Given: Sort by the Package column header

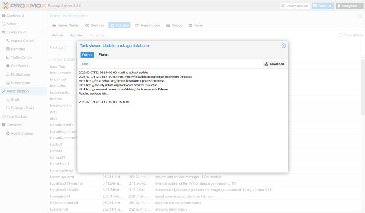Looking at the screenshot, I should pyautogui.click(x=56, y=48).
